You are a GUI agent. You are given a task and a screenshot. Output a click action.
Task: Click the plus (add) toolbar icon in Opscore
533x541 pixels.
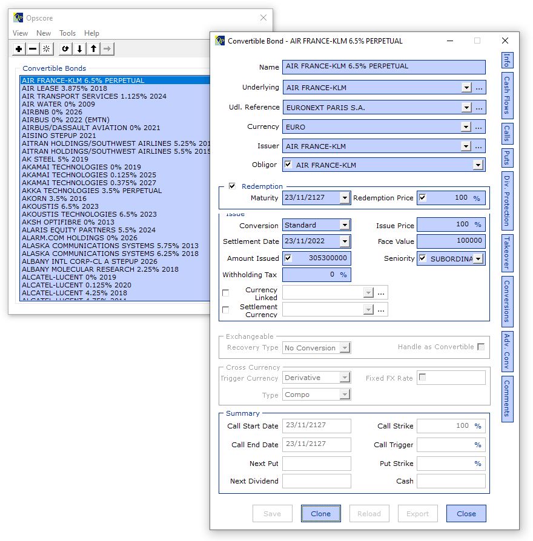tap(19, 49)
